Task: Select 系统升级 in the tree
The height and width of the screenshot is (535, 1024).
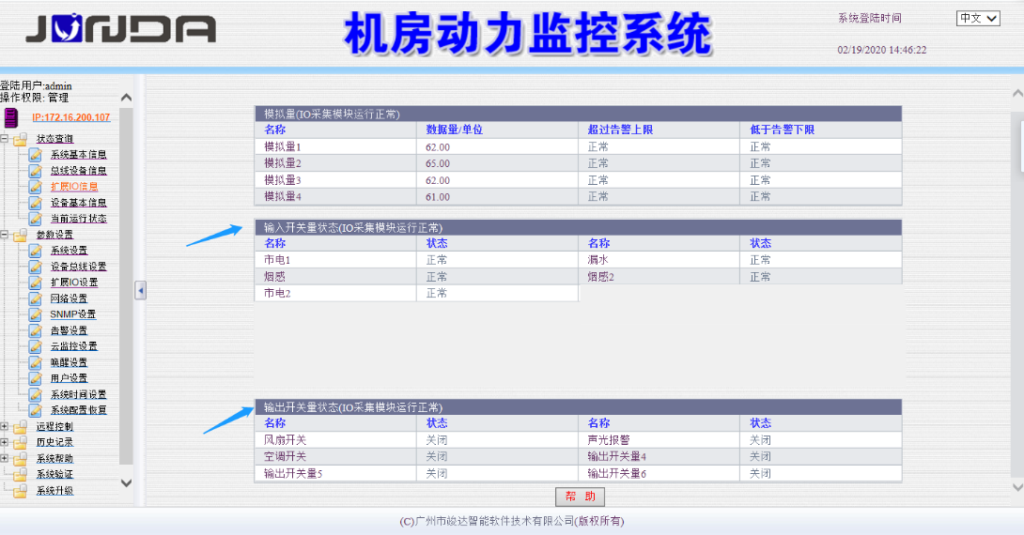Action: pyautogui.click(x=54, y=491)
